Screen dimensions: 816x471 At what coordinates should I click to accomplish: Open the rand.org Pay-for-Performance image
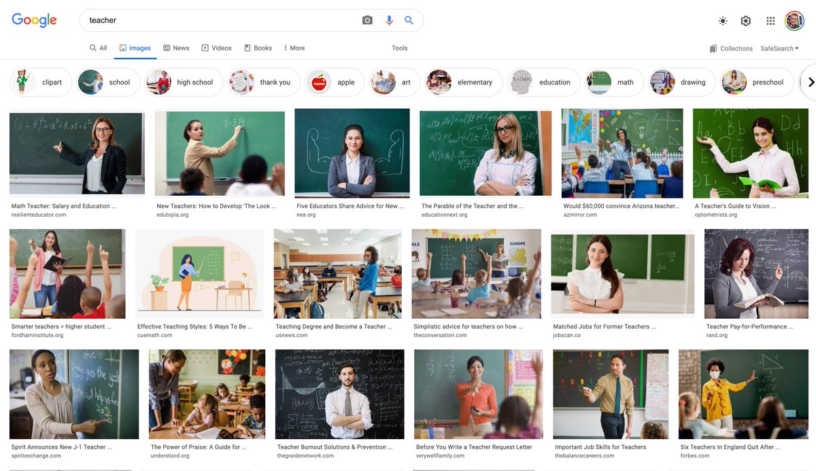756,274
